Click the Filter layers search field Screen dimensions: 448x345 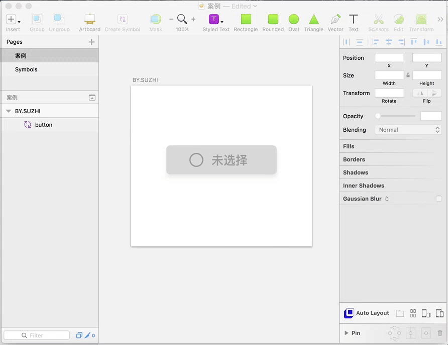37,335
